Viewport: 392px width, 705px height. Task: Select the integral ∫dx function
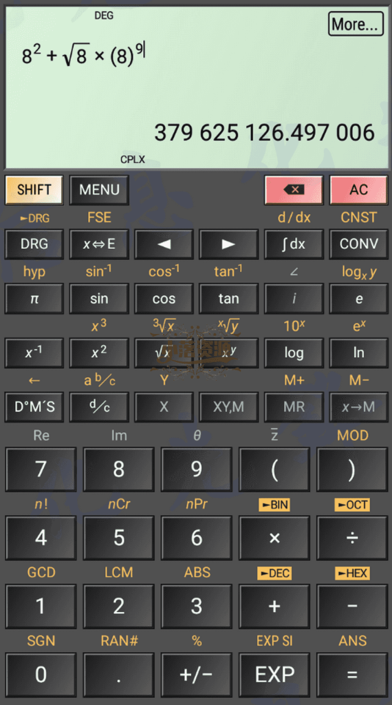pos(294,244)
